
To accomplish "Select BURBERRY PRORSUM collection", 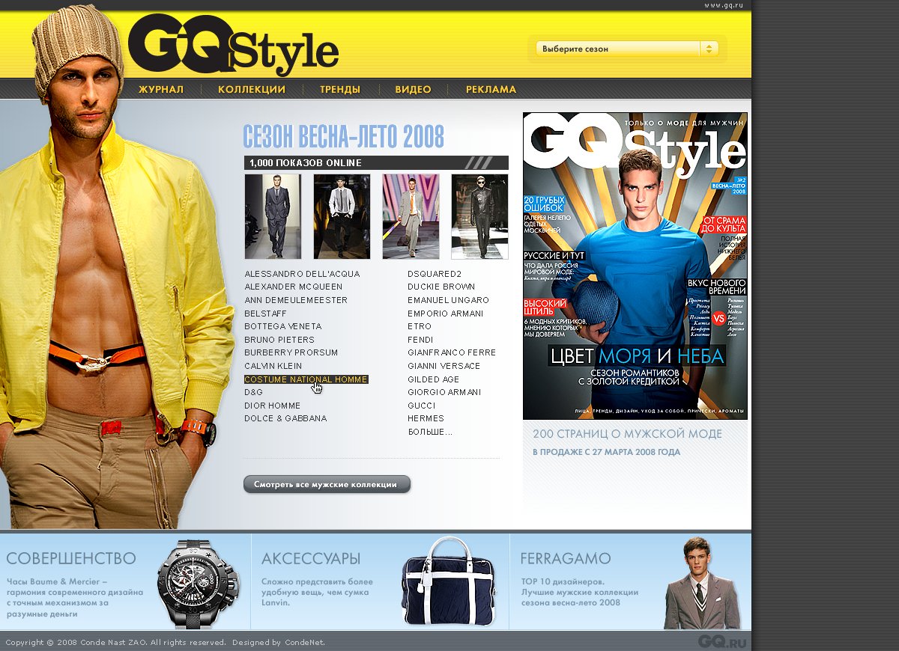I will tap(291, 352).
